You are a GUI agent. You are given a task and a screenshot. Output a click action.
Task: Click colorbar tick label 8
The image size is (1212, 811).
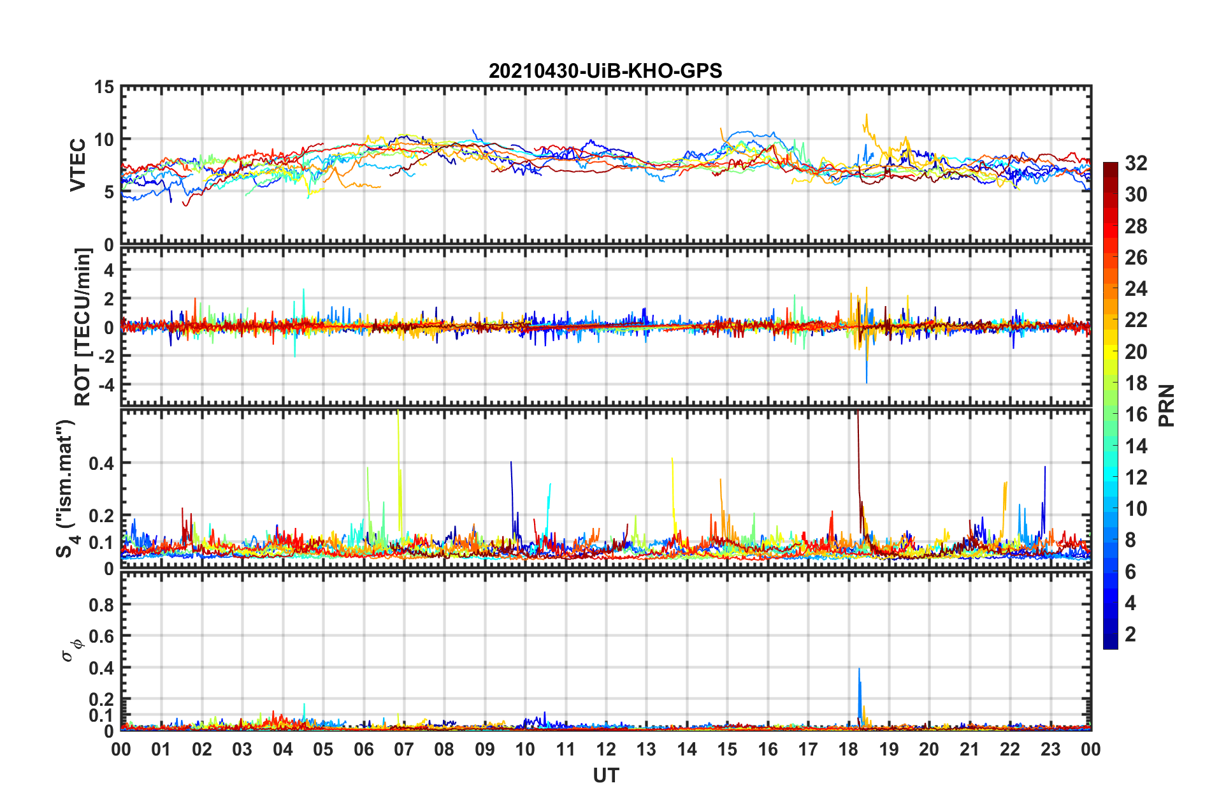pos(1130,540)
